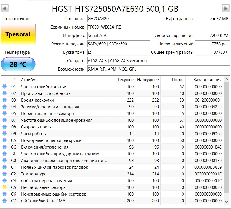Click the Число включений value field

click(212, 44)
